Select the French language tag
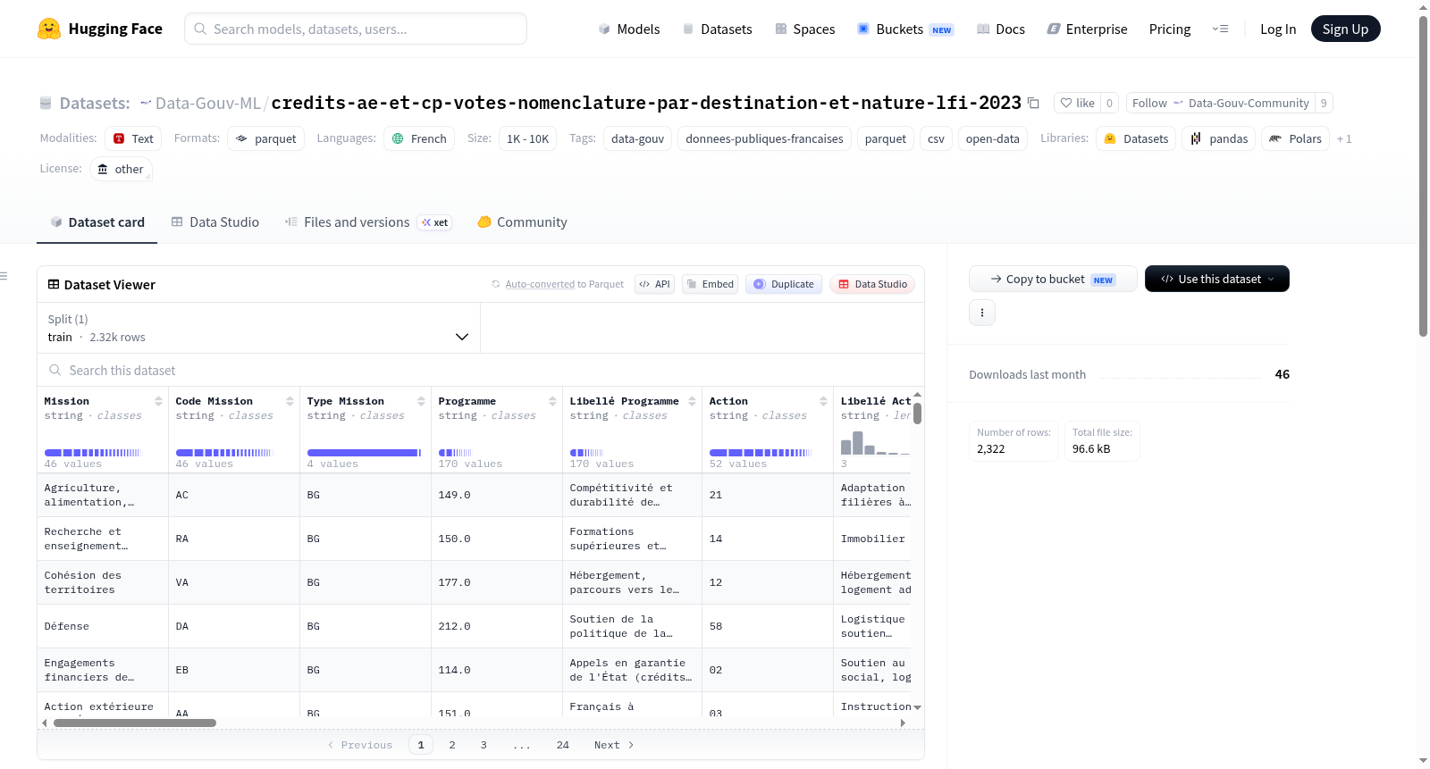The image size is (1430, 769). (419, 138)
